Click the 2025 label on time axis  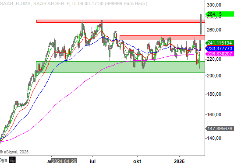pyautogui.click(x=179, y=161)
